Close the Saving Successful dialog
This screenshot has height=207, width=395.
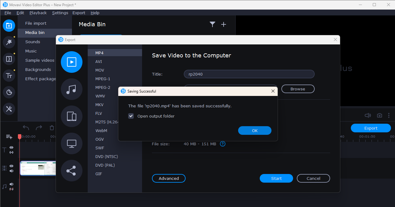pos(273,91)
